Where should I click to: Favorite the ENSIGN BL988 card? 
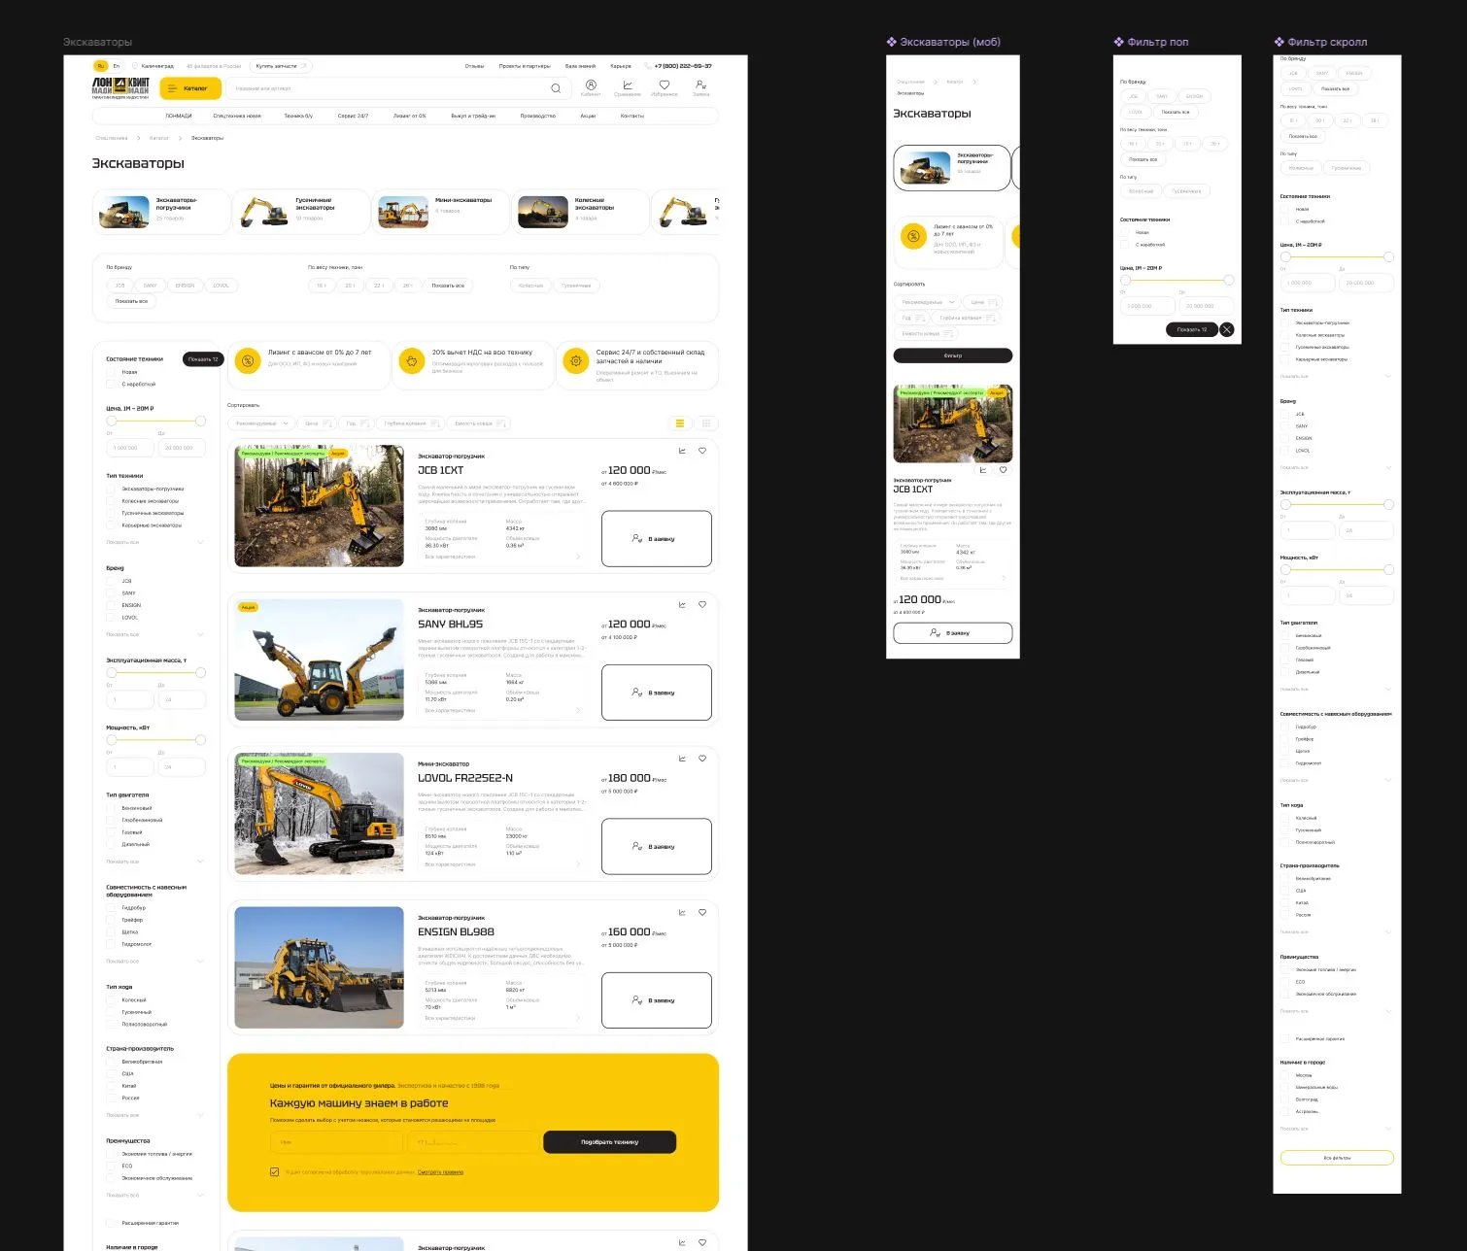pos(702,913)
